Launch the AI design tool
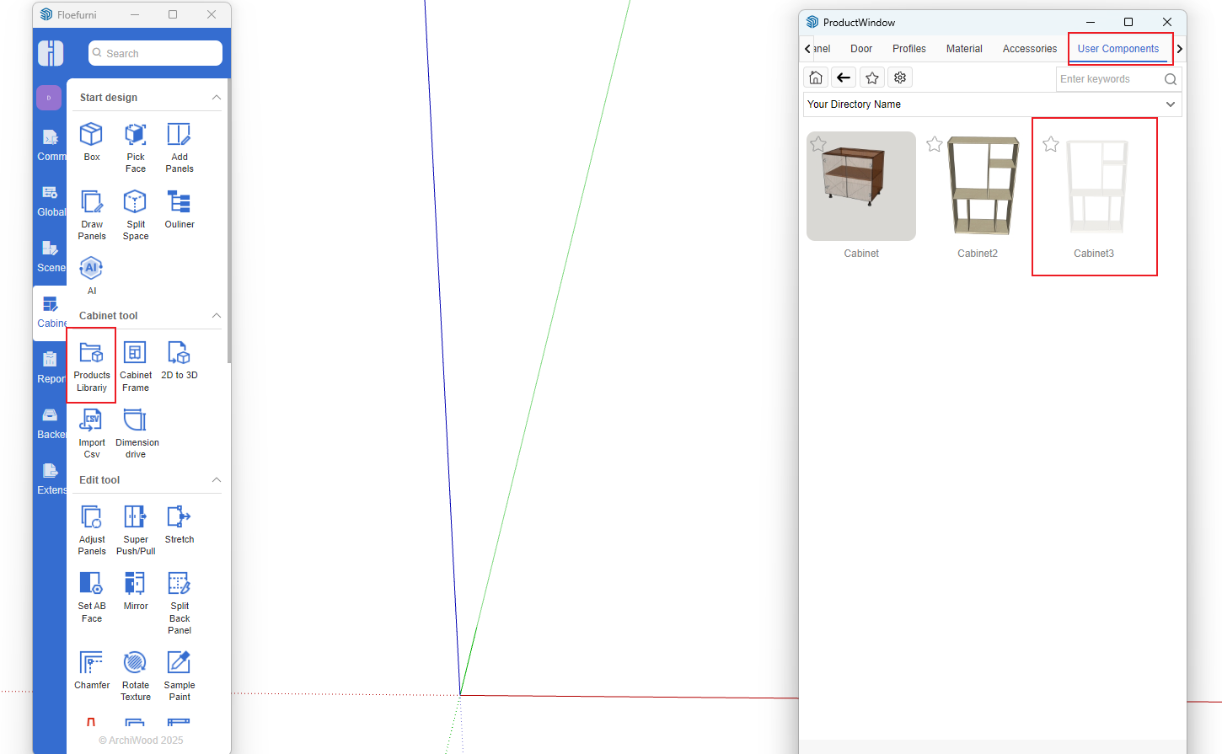Image resolution: width=1222 pixels, height=754 pixels. pyautogui.click(x=91, y=275)
